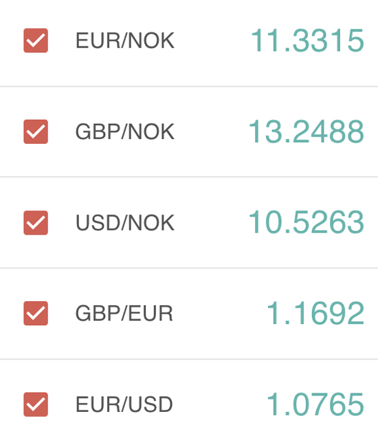Click the EUR/NOK pair label

(x=125, y=41)
